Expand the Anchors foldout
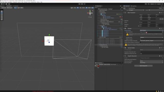This screenshot has width=164, height=92. 124,21
